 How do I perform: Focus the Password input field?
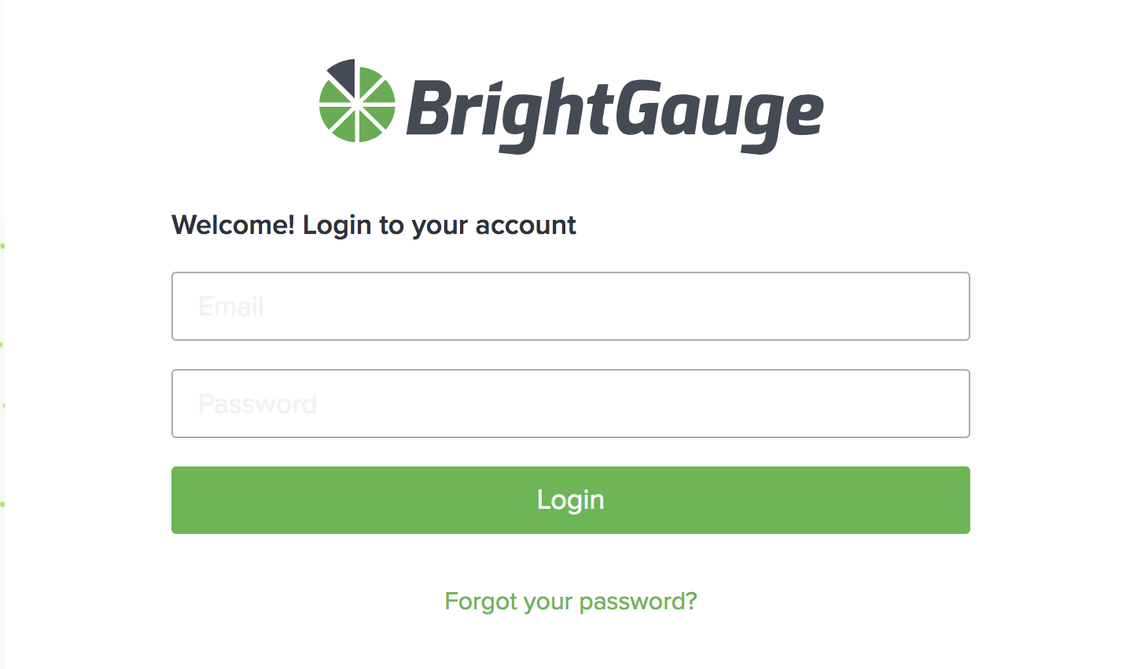point(570,404)
